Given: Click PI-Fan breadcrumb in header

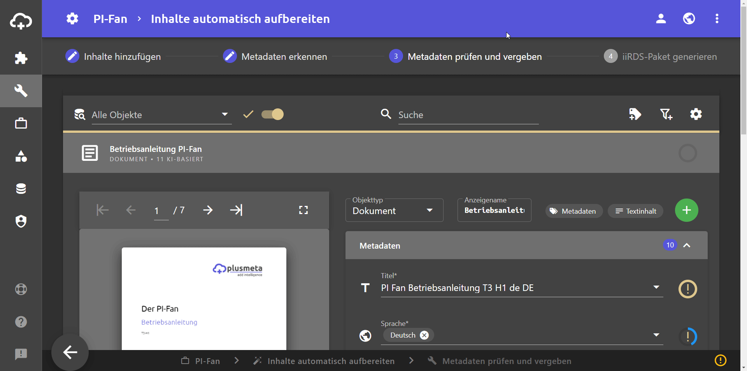Looking at the screenshot, I should pos(110,19).
